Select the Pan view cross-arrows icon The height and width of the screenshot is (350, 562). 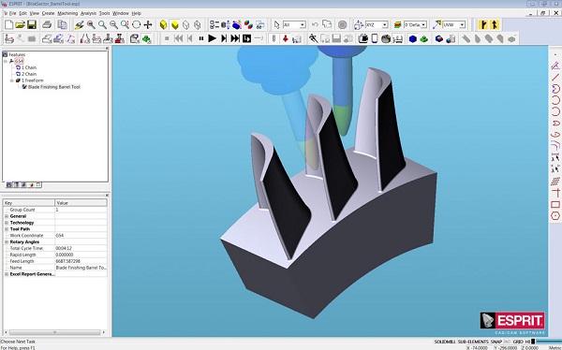coord(148,24)
